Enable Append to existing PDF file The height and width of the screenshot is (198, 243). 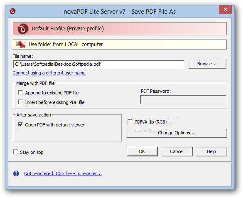(20, 92)
